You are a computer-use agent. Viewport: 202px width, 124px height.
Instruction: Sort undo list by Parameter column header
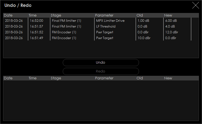(104, 15)
